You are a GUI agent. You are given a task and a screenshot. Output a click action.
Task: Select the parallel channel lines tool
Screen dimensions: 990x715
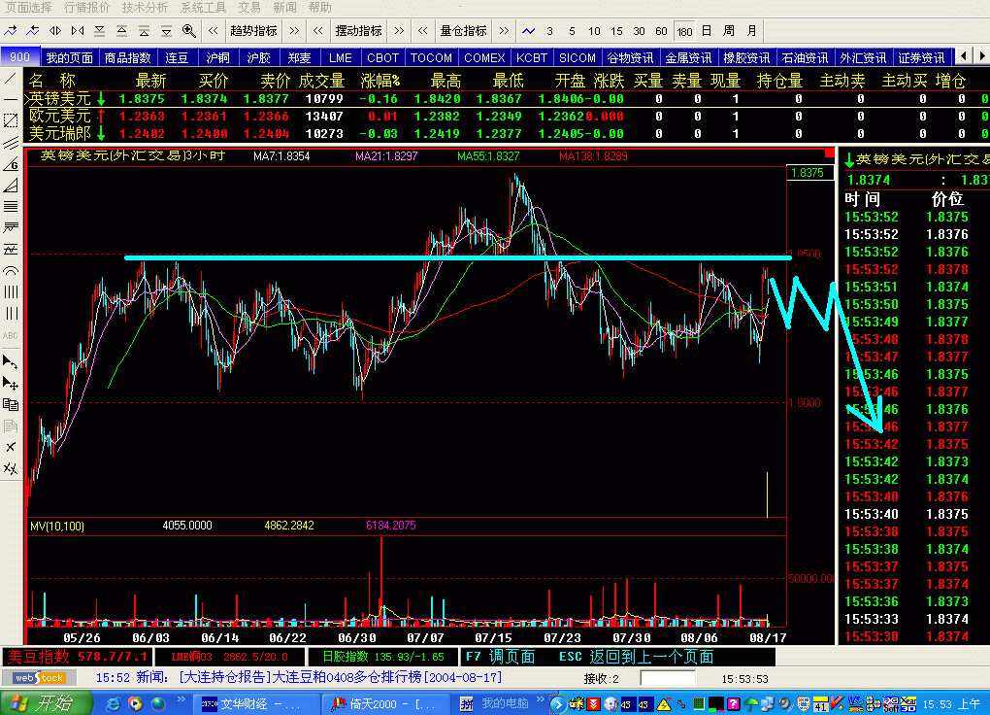(10, 143)
